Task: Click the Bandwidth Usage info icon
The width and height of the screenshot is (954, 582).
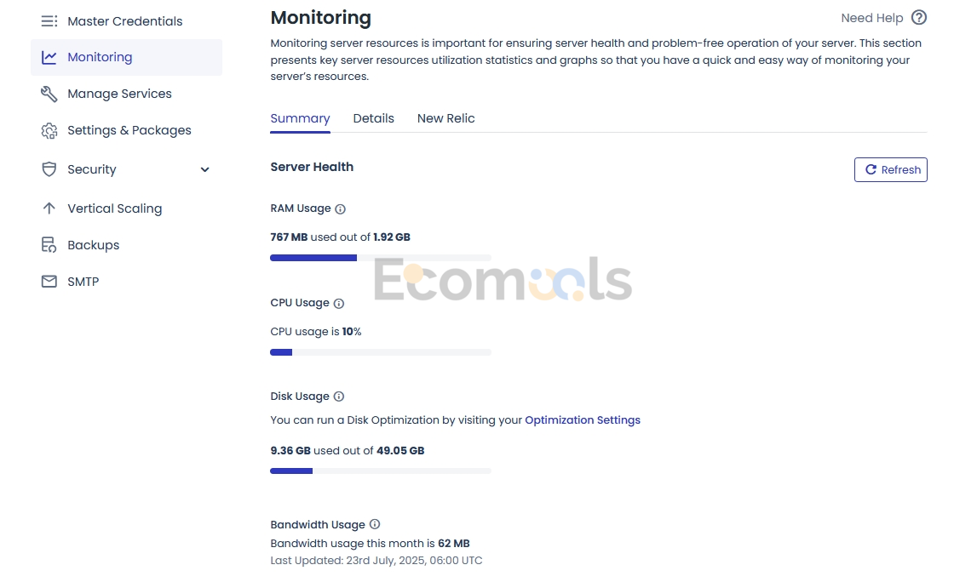Action: click(x=375, y=523)
